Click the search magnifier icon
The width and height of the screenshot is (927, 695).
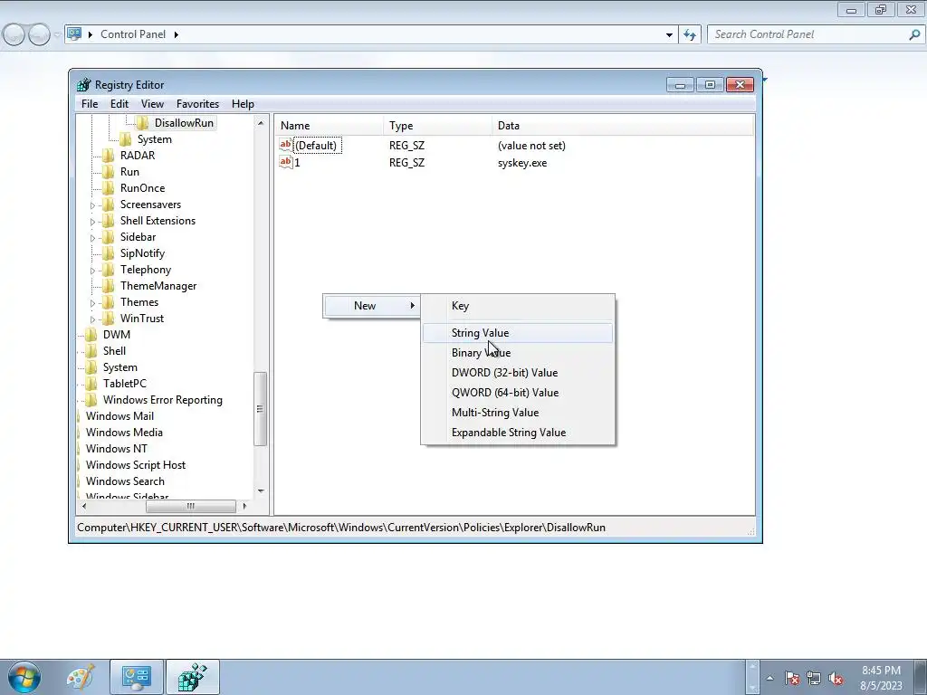(914, 34)
